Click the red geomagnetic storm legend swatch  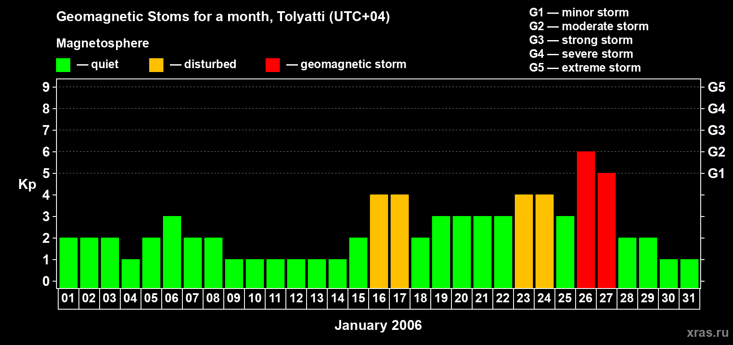[x=273, y=65]
